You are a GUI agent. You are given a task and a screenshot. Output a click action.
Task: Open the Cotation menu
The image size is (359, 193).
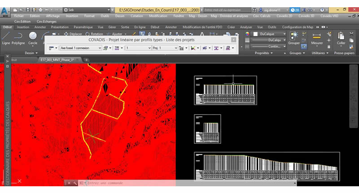coord(137,16)
